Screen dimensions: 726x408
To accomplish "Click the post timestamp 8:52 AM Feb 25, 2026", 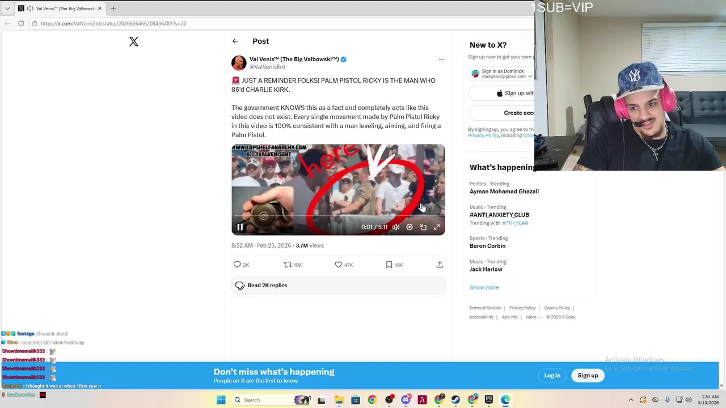I will [x=261, y=246].
